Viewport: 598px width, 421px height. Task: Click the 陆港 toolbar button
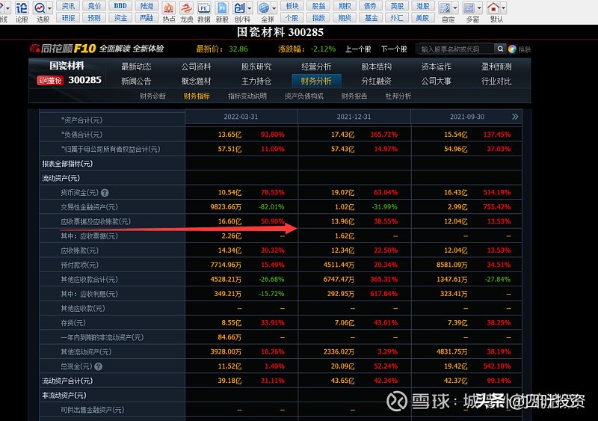147,6
